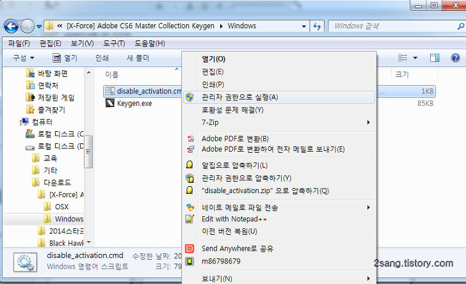Click the Adobe PDF email convert icon
Viewport: 466px width, 284px height.
click(190, 149)
